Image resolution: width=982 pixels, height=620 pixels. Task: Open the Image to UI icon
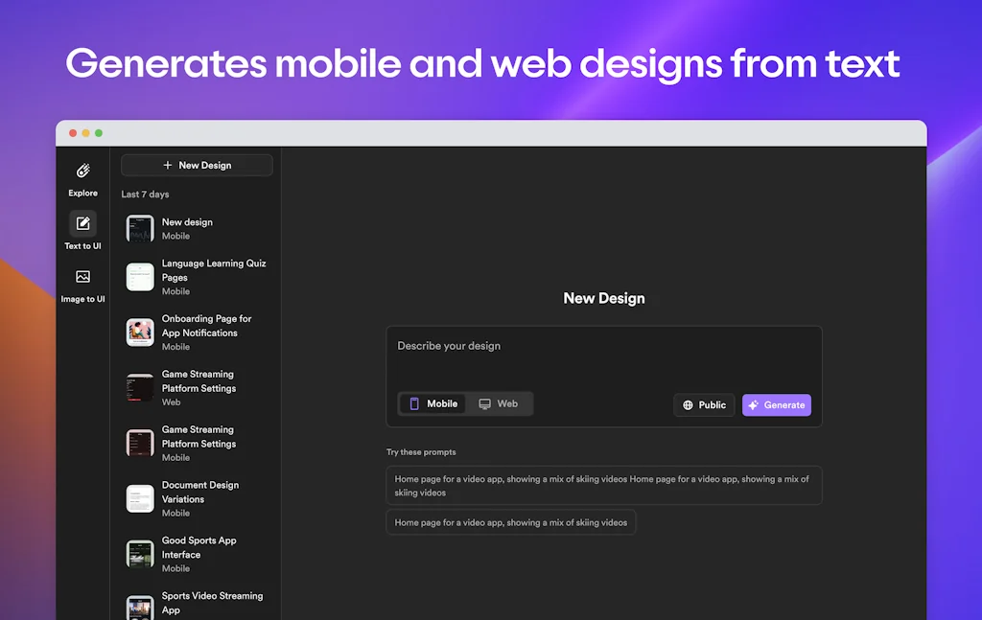click(82, 277)
